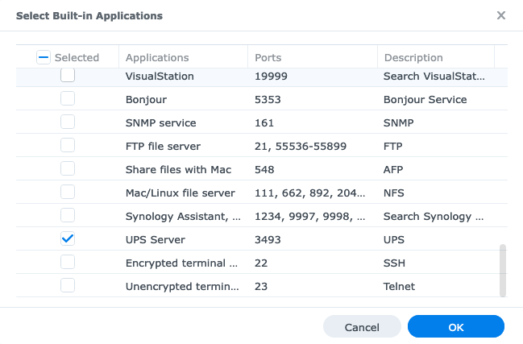Screen dimensions: 523x344
Task: Click the Cancel button
Action: (x=362, y=327)
